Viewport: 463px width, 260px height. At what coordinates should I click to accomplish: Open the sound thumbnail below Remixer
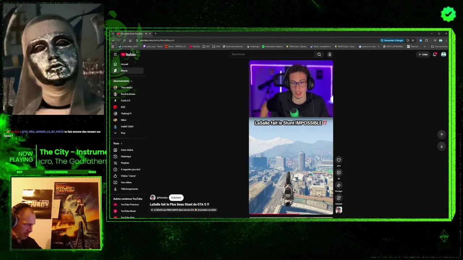tap(339, 210)
